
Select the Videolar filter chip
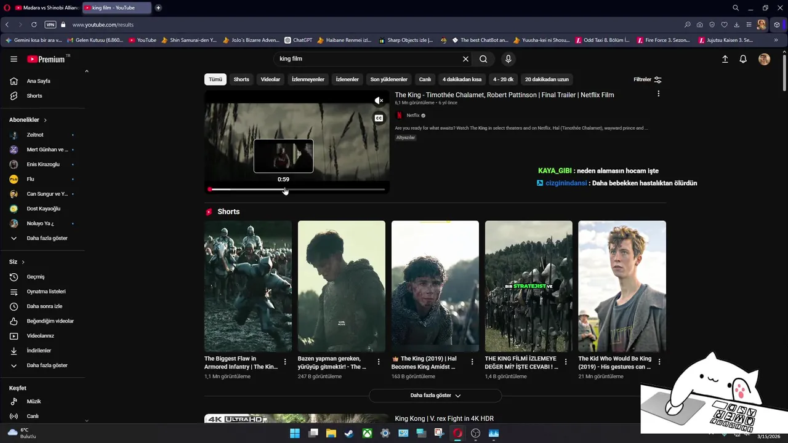[270, 79]
